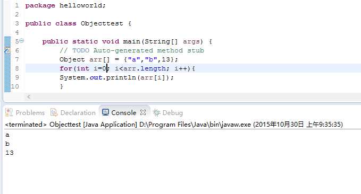Click line number 7 in the gutter
Image resolution: width=361 pixels, height=194 pixels.
[x=17, y=59]
